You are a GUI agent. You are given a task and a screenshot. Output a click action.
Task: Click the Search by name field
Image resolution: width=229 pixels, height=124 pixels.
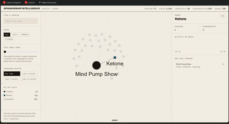coord(20,21)
